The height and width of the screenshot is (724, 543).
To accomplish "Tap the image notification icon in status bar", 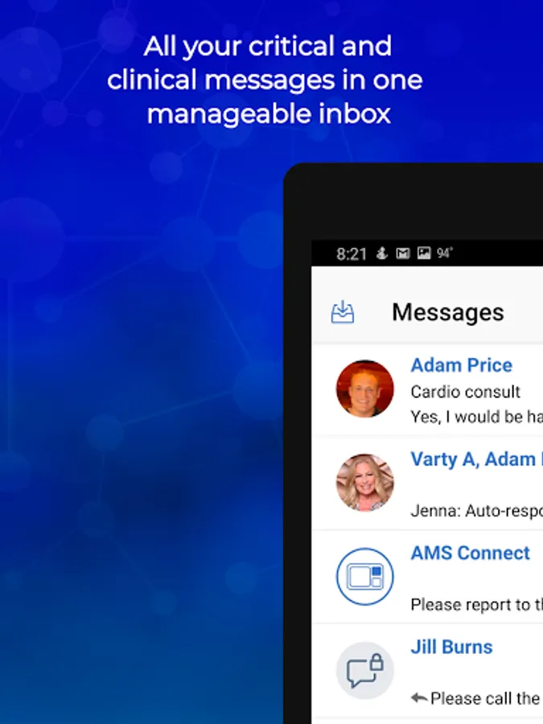I will (424, 253).
